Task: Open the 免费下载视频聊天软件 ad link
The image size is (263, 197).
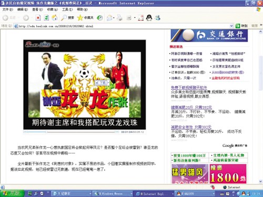Action: tap(189, 87)
